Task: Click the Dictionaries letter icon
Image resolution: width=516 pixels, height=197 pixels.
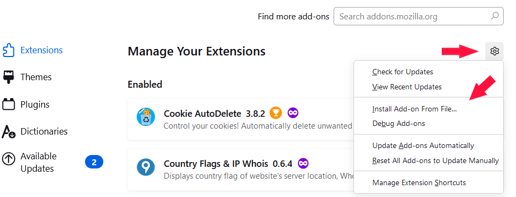Action: pos(9,131)
